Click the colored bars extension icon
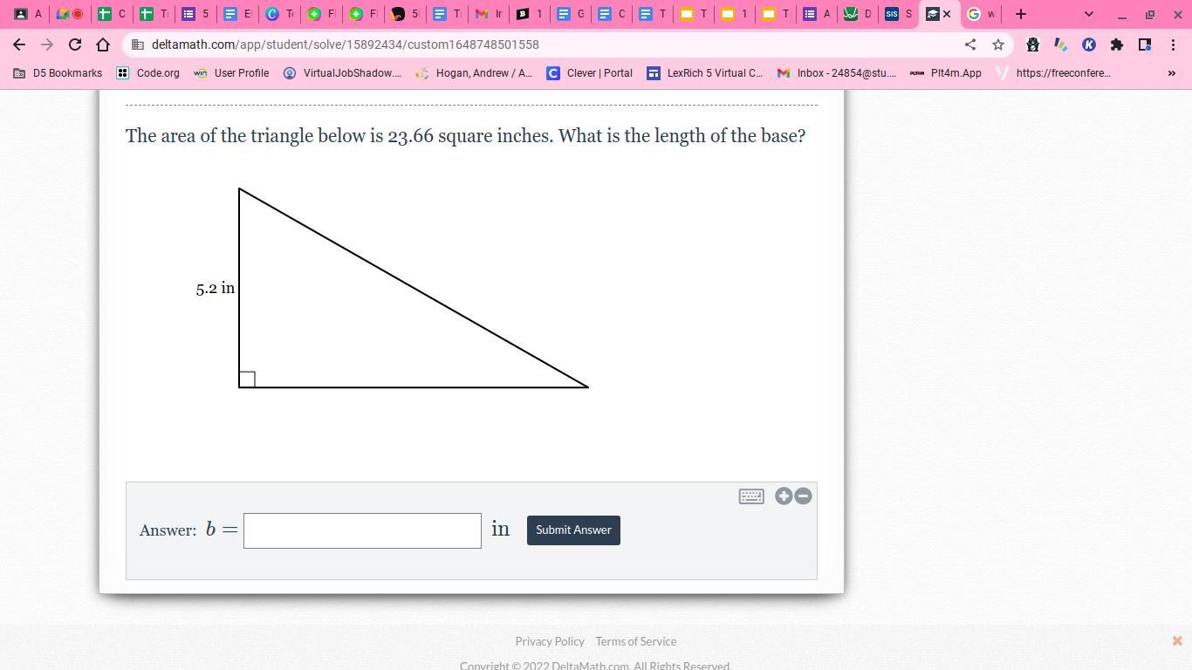The width and height of the screenshot is (1192, 670). (x=1061, y=44)
